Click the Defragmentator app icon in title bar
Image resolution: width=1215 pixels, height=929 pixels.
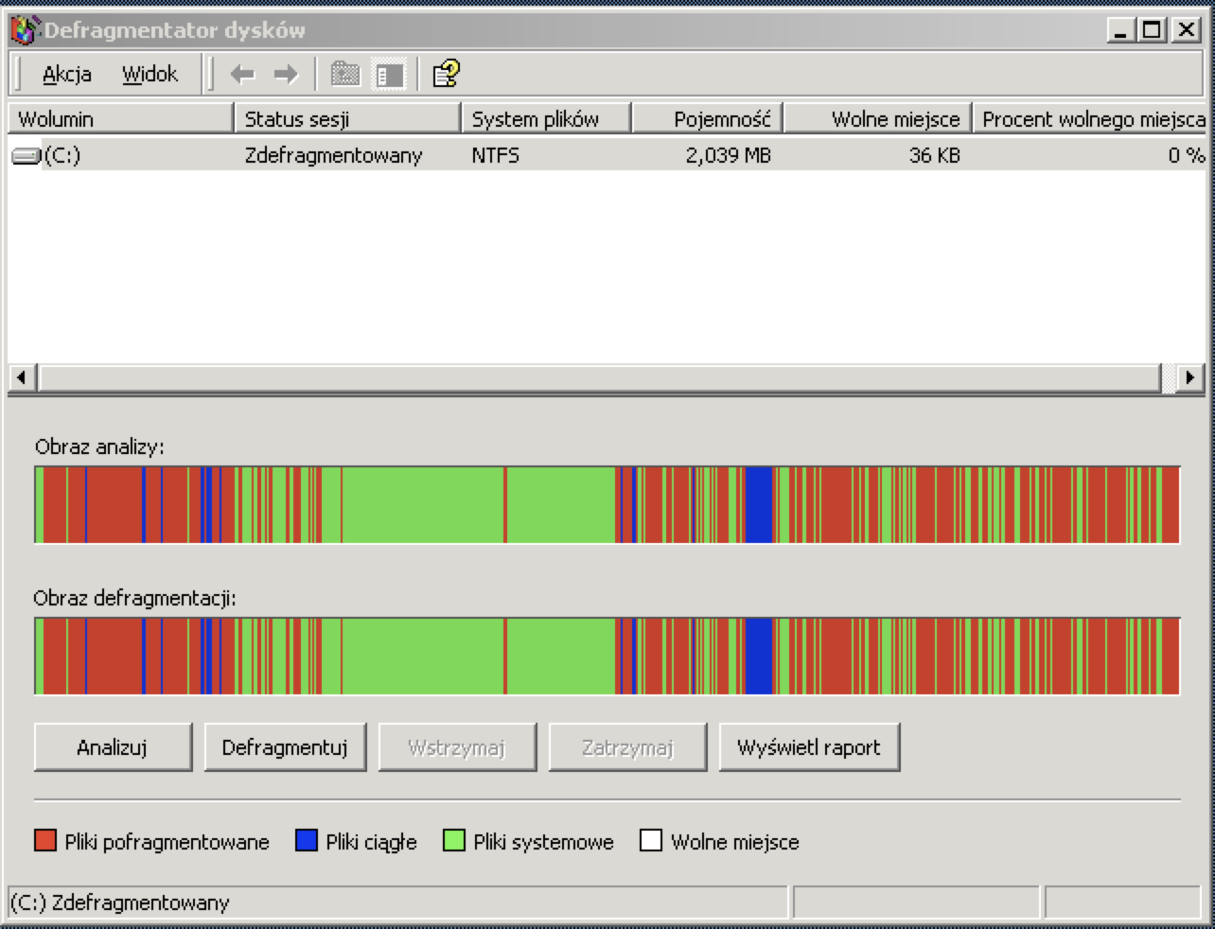[24, 30]
